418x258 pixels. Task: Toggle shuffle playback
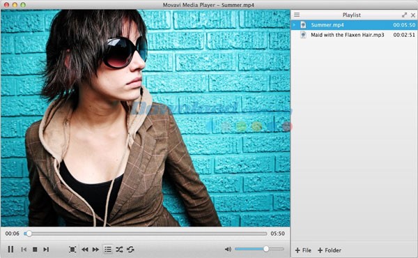(x=119, y=250)
